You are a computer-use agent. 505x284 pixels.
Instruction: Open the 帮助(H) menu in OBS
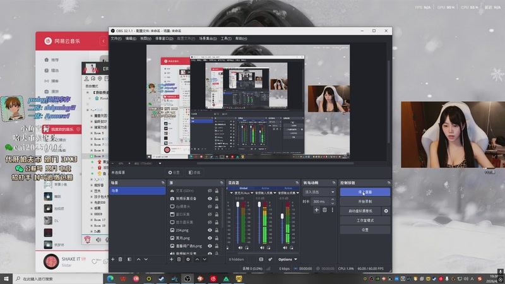tap(241, 38)
